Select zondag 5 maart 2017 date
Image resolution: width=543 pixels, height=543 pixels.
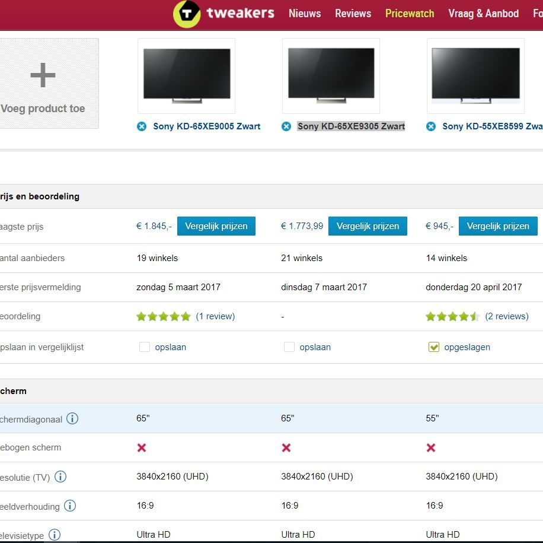[178, 287]
